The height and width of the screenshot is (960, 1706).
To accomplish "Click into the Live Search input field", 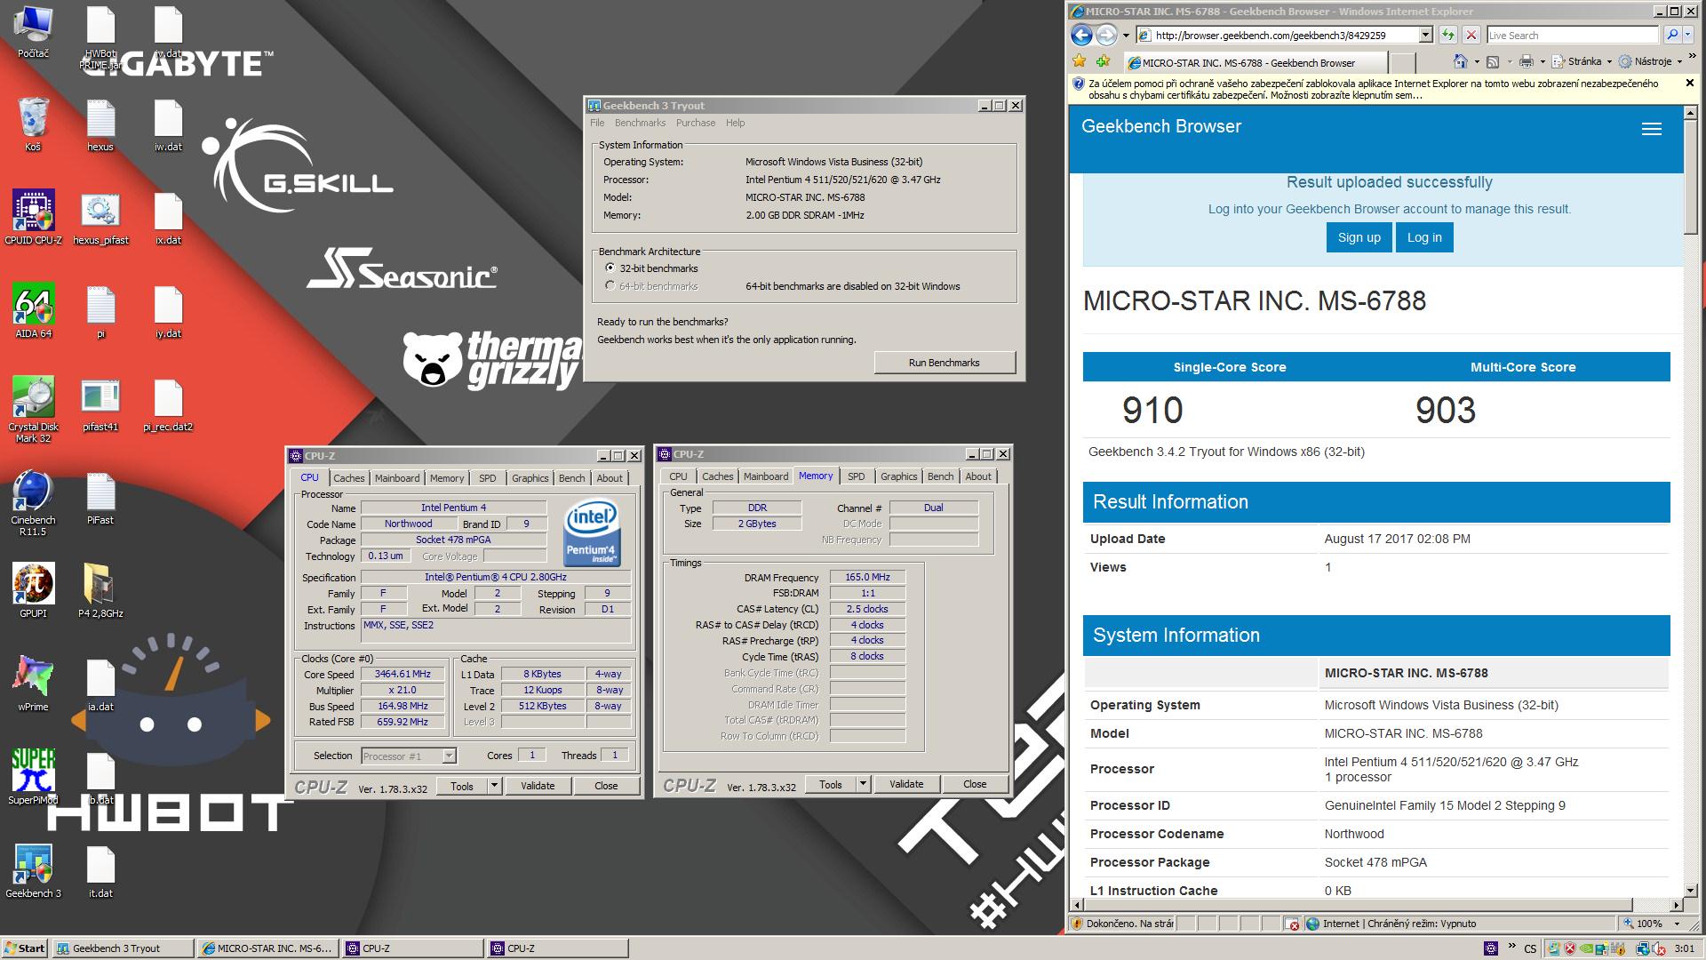I will [1572, 36].
